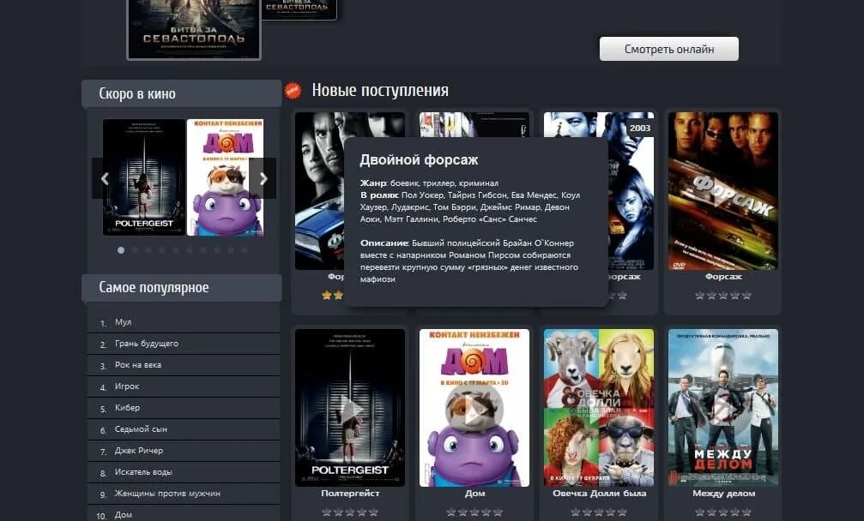This screenshot has height=521, width=864.
Task: Open the Форсаж movie poster with DVD logo
Action: coord(723,191)
